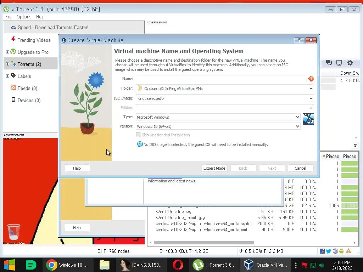Click the Pieces bar for turkish-x64_meta.xml
The image size is (363, 272).
(x=350, y=229)
